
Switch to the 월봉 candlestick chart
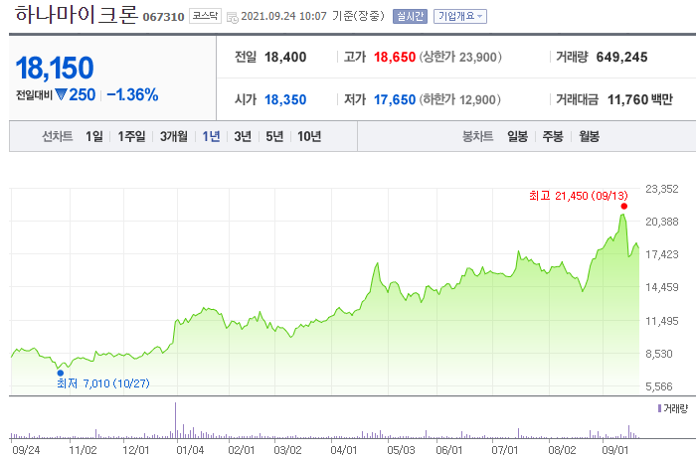pos(589,136)
